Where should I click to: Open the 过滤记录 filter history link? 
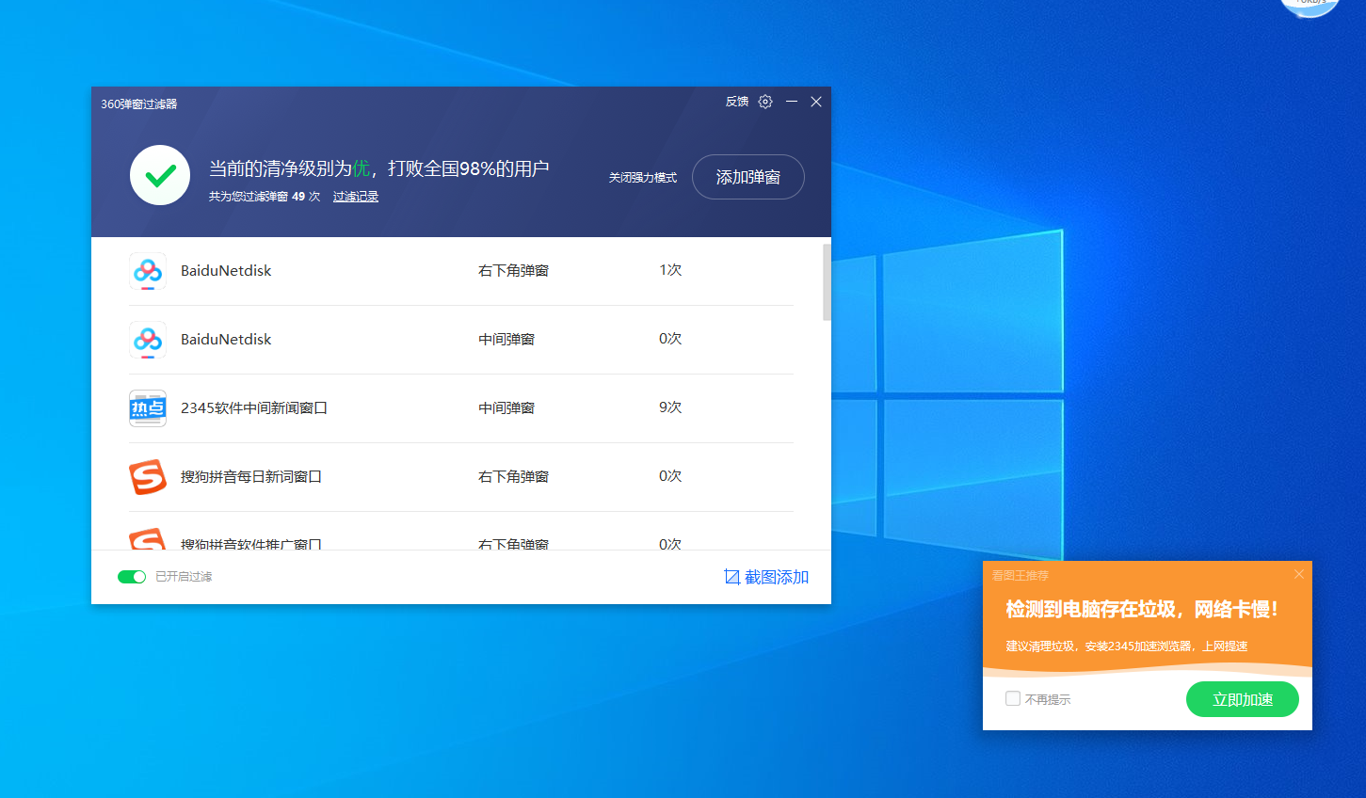click(356, 197)
